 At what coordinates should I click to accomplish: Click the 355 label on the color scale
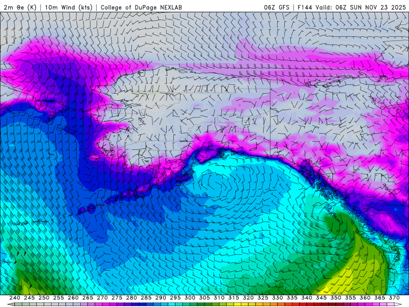point(351,298)
